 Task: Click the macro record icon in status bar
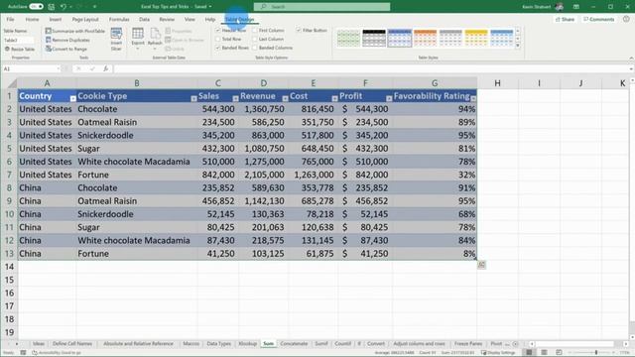[23, 353]
